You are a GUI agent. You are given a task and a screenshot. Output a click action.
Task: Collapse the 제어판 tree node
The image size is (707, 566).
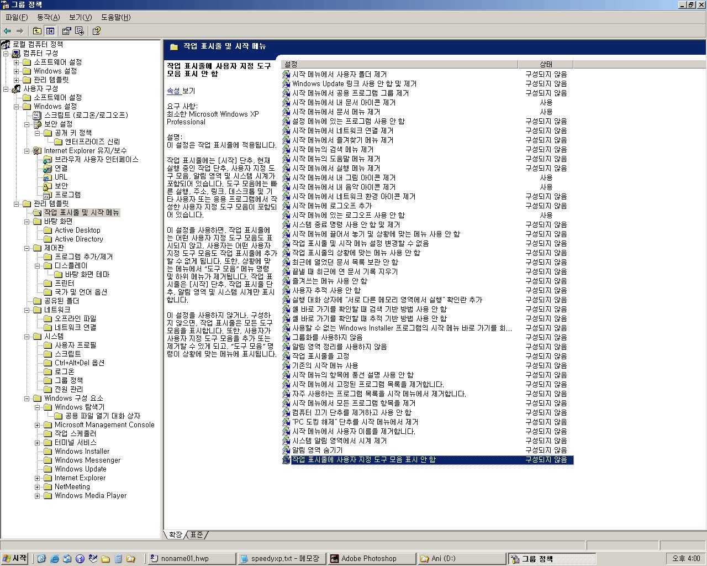click(x=27, y=248)
